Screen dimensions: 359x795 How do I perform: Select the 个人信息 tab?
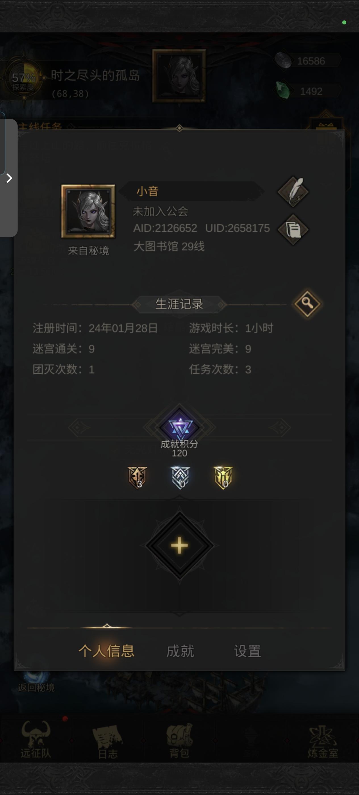click(107, 651)
